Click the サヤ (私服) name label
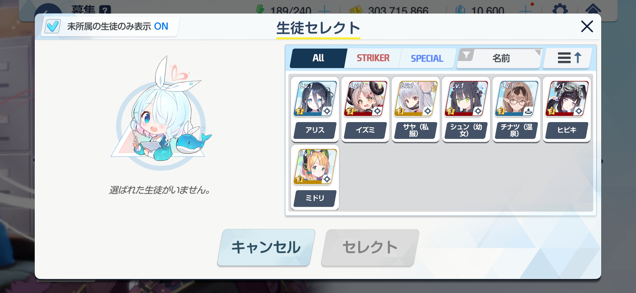 click(x=415, y=130)
